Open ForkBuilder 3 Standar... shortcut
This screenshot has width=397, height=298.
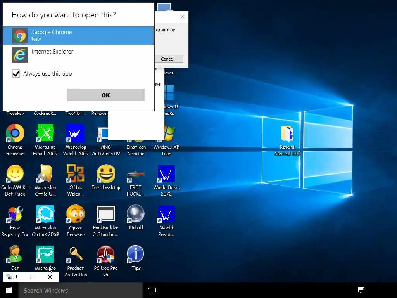tap(106, 220)
